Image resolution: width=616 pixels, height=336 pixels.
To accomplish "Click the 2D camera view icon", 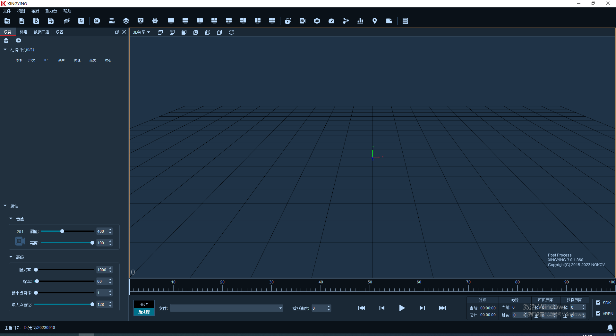I will coord(302,21).
